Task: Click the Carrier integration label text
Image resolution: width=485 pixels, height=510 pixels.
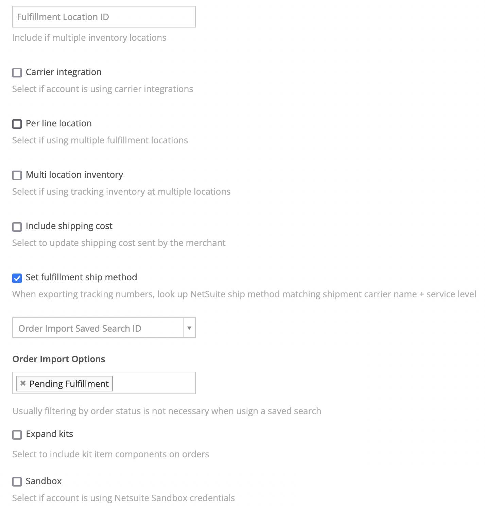Action: coord(64,72)
